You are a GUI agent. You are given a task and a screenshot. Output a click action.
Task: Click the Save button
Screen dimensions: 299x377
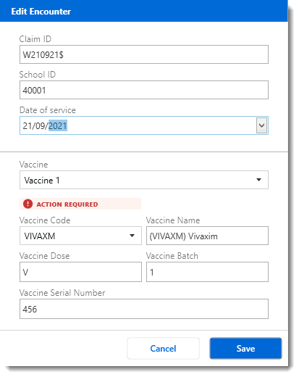245,348
